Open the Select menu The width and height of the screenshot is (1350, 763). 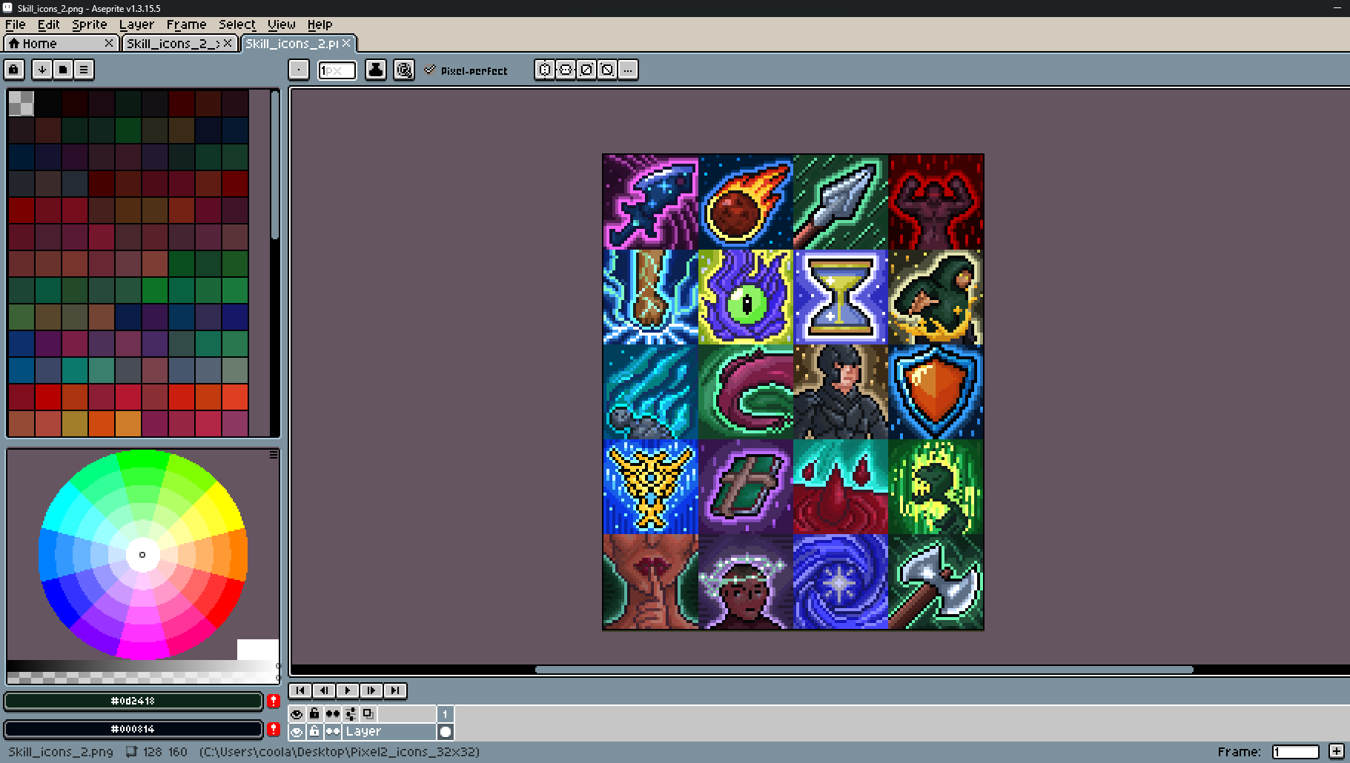[x=237, y=24]
